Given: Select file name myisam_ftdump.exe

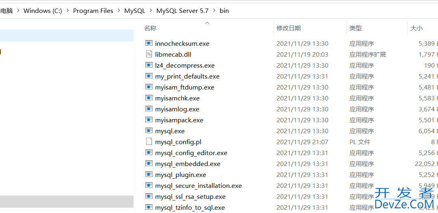Looking at the screenshot, I should click(x=185, y=87).
